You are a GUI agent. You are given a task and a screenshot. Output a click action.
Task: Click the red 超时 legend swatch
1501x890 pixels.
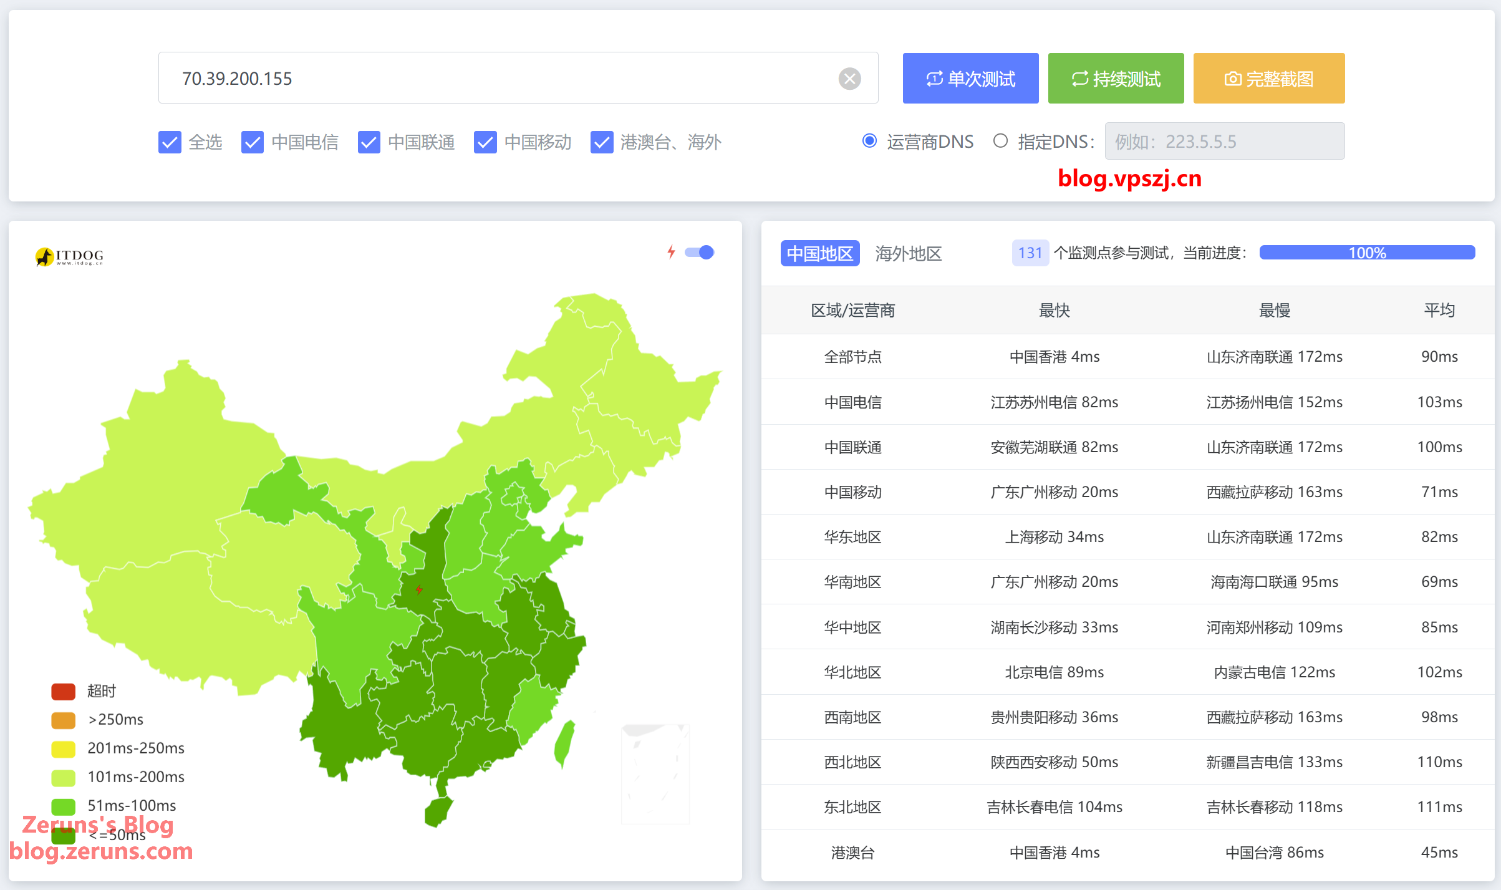[63, 691]
